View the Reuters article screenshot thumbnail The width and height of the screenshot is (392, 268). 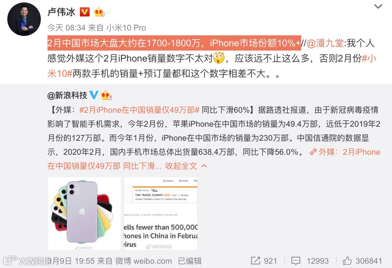pyautogui.click(x=160, y=214)
